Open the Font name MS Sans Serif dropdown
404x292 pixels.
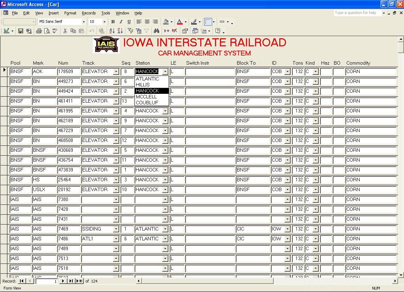tap(84, 22)
